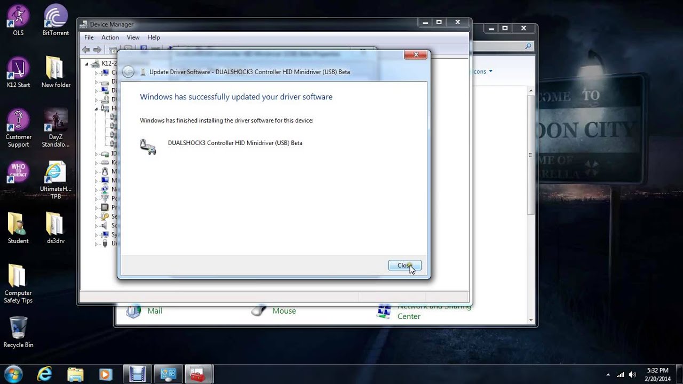The height and width of the screenshot is (384, 683).
Task: Click the taskbar clock showing 5:32 PM
Action: tap(657, 374)
